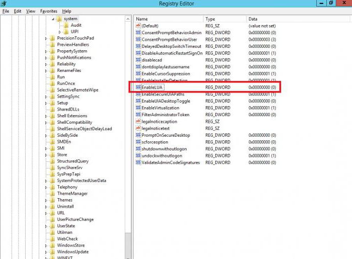Screen dimensions: 352x259
Task: Open the File menu
Action: coord(6,11)
